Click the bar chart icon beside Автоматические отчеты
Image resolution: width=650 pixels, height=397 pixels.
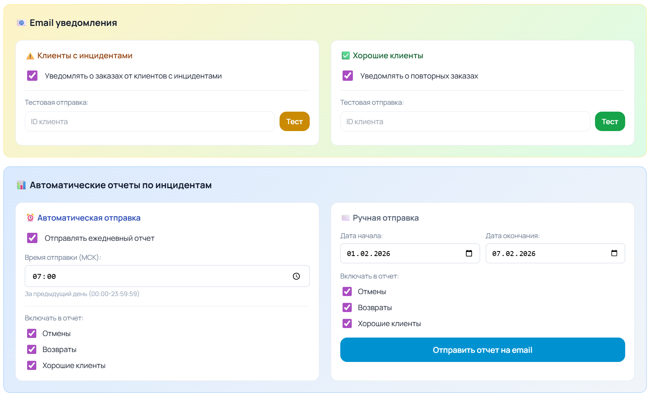tap(21, 185)
